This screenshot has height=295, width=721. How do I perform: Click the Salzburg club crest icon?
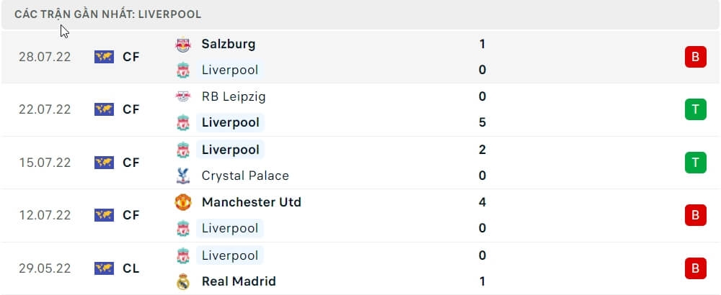pyautogui.click(x=183, y=45)
